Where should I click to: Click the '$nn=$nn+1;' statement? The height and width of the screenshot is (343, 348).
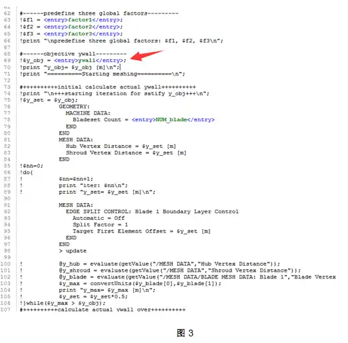76,179
